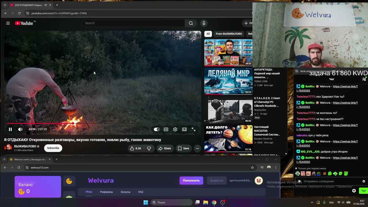Open the 38:31 food products video thumbnail

click(228, 53)
